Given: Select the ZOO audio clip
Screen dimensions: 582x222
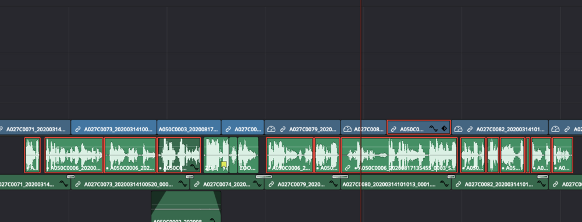Looking at the screenshot, I should coord(248,155).
